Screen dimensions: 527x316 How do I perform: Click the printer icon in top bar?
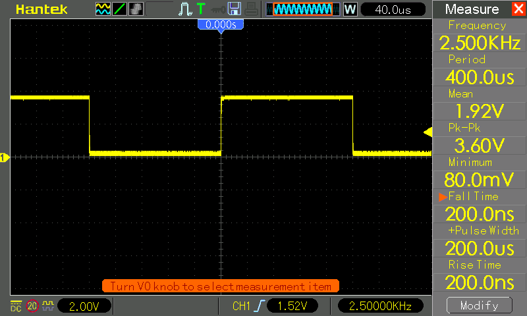pos(251,9)
